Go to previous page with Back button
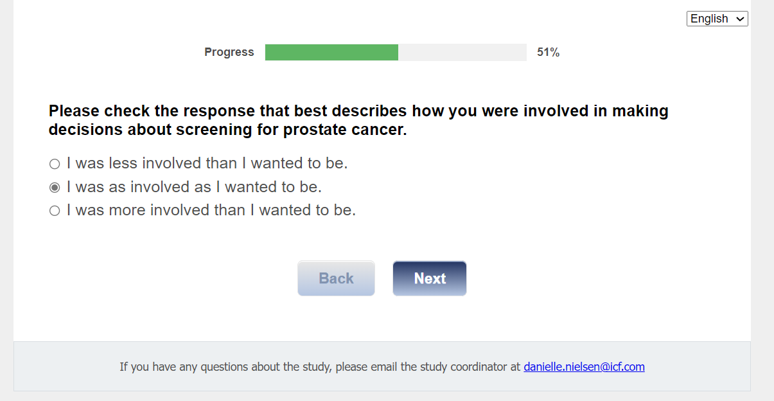This screenshot has width=774, height=401. click(336, 278)
